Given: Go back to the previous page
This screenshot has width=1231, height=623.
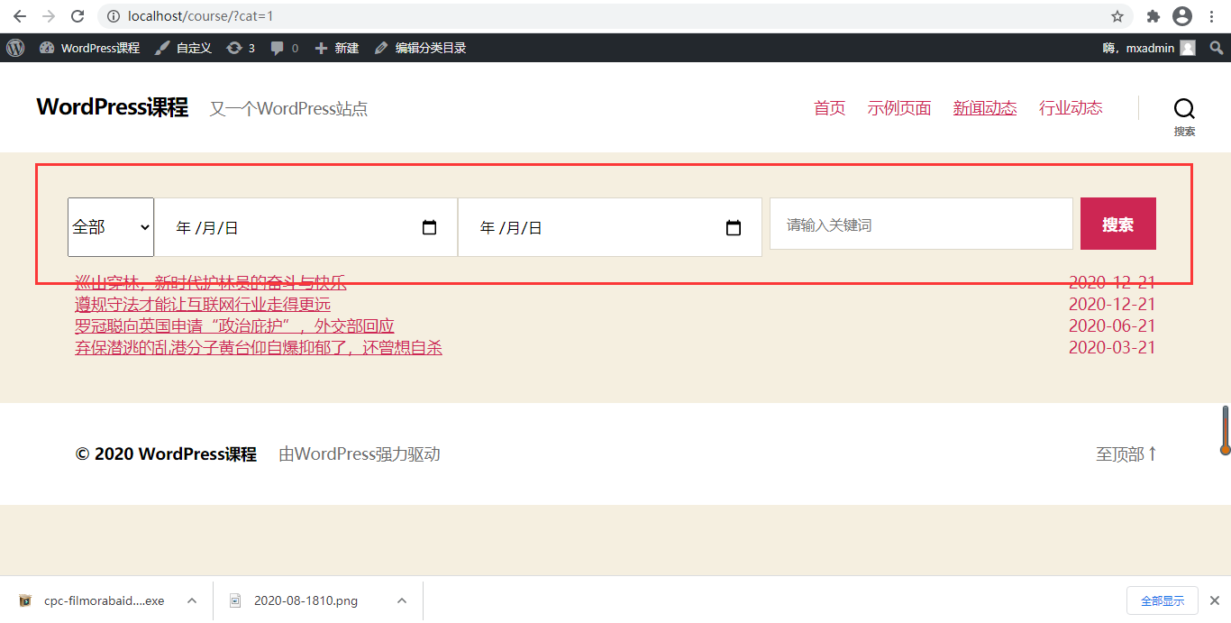Looking at the screenshot, I should (19, 16).
